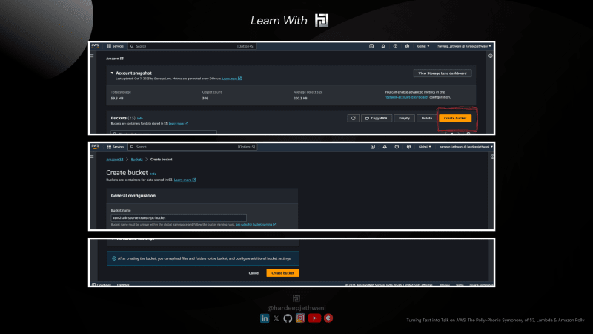Viewport: 593px width, 334px height.
Task: Click Amazon S3 breadcrumb link
Action: [115, 160]
